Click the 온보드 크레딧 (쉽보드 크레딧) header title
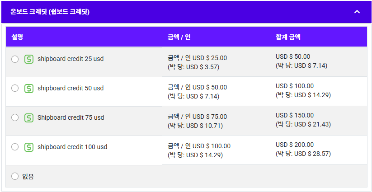The image size is (372, 192). (x=50, y=12)
